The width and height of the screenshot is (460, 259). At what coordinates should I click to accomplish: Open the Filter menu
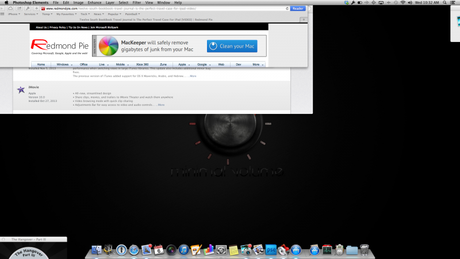pos(136,2)
